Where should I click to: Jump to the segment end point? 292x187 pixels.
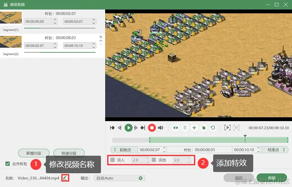[143, 128]
